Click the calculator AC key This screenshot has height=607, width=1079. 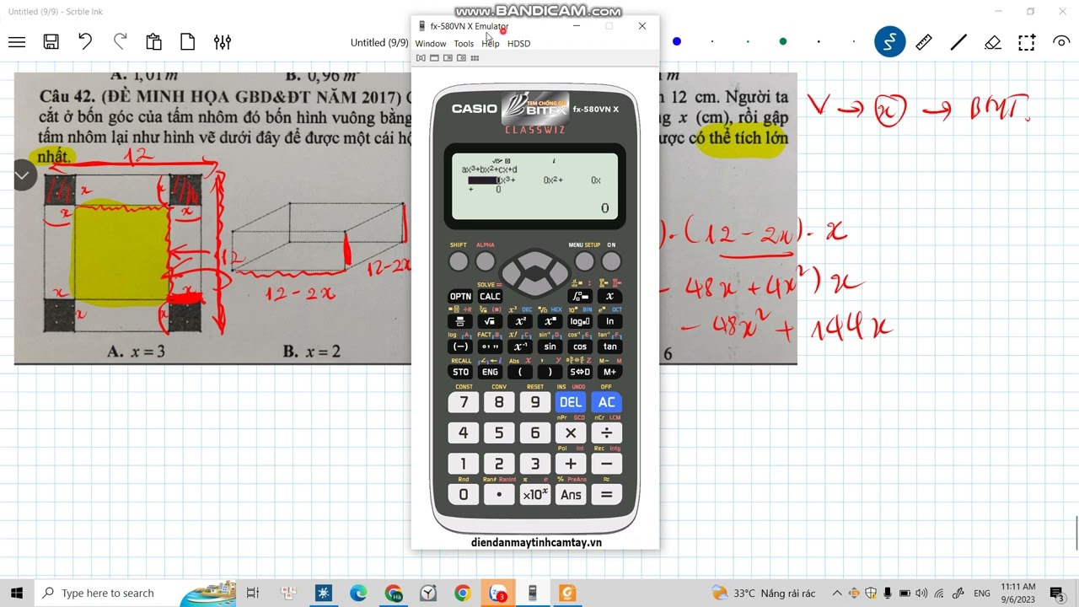(606, 403)
